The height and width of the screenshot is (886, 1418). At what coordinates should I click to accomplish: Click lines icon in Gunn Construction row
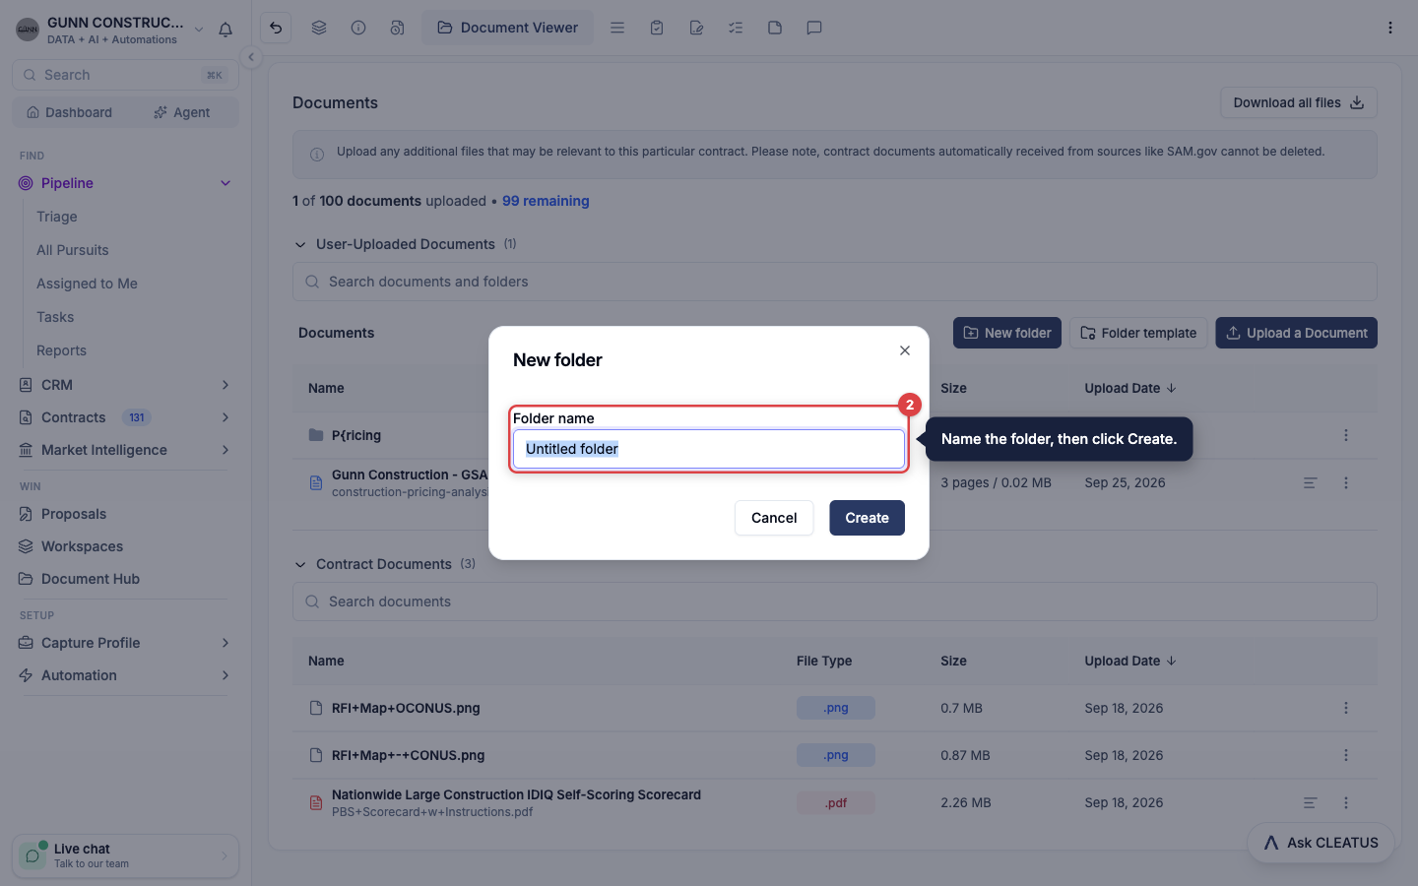pyautogui.click(x=1311, y=483)
